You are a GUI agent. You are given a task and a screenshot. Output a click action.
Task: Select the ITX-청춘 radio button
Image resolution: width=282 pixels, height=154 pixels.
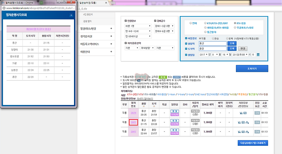pos(235,23)
